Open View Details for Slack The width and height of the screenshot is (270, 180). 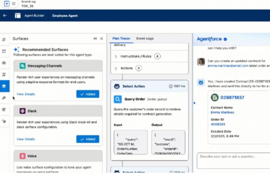[26, 139]
